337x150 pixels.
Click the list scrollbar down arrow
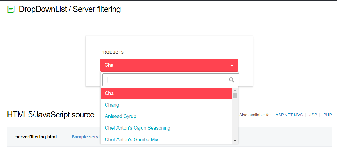(x=235, y=140)
